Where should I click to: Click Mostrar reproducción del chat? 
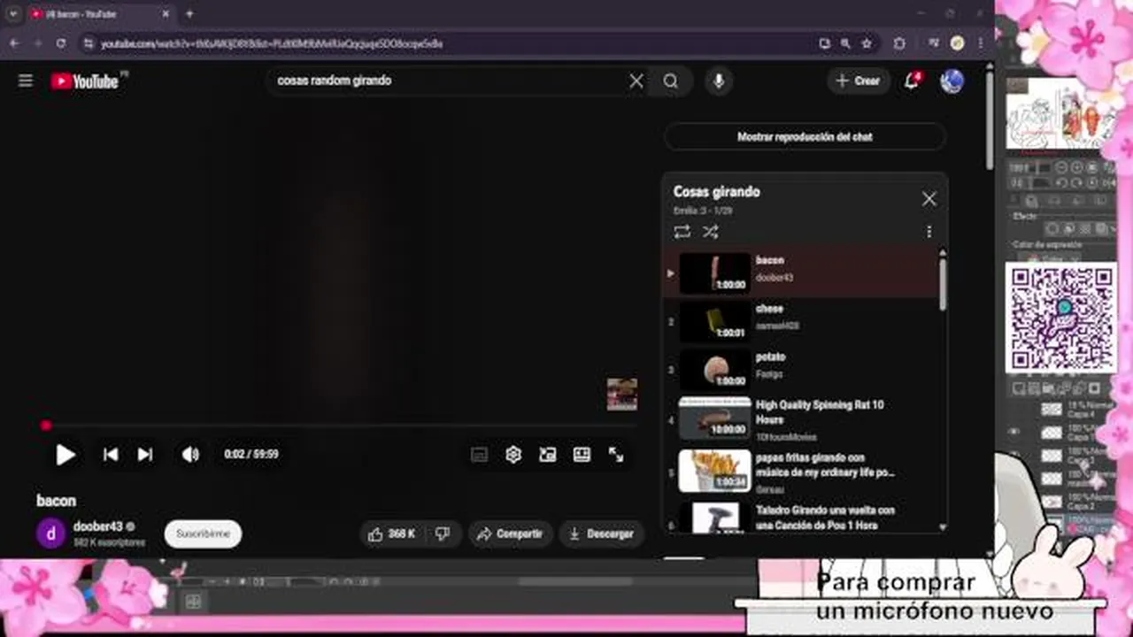[805, 137]
